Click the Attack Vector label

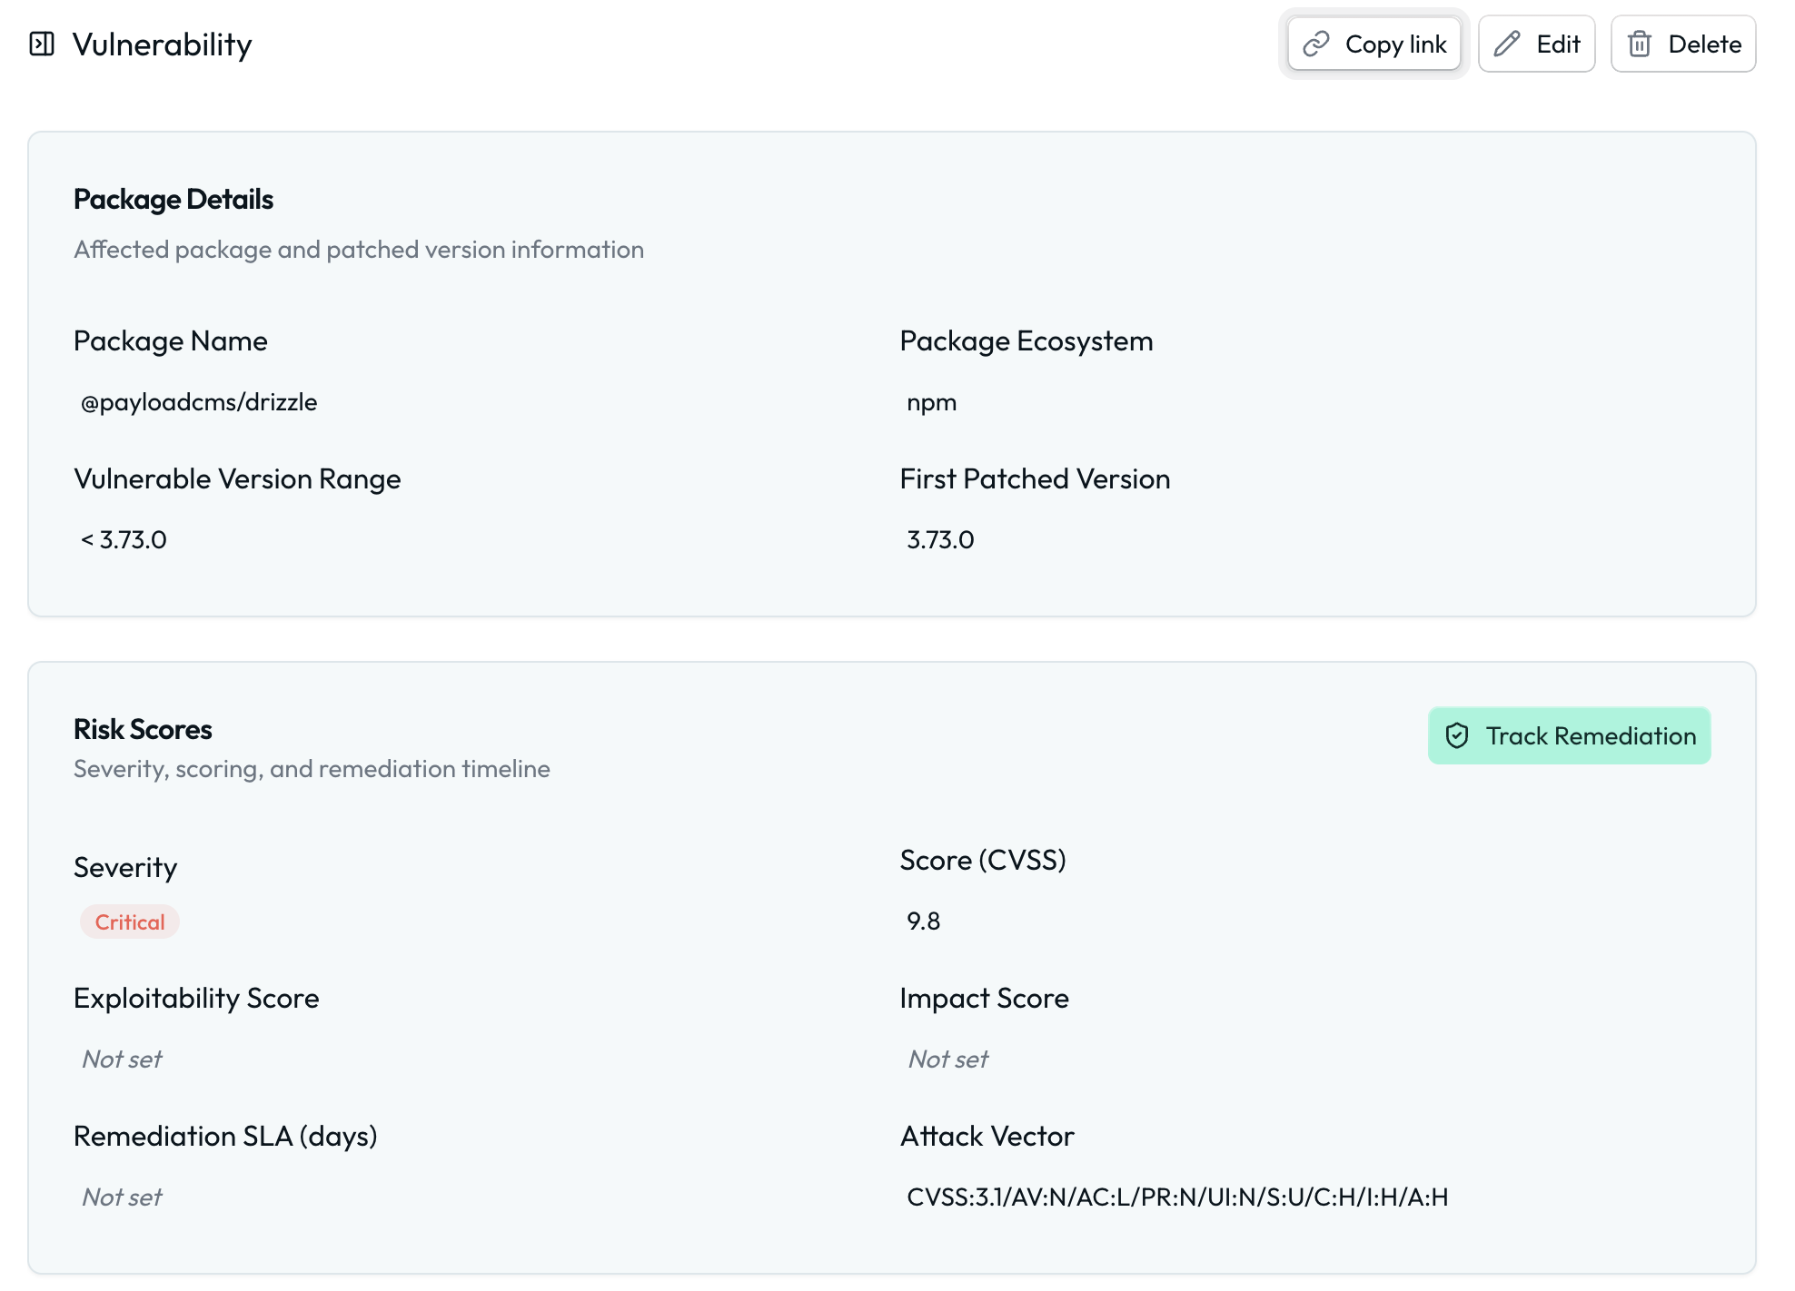point(987,1137)
